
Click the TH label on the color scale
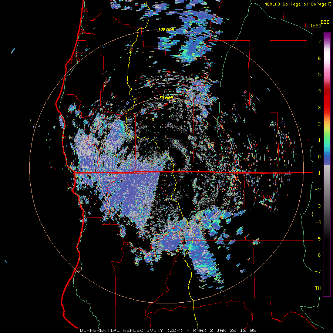coord(318,288)
